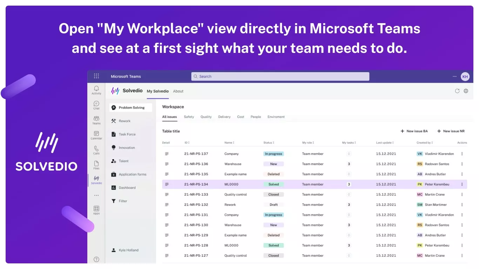Open actions menu for row 21-NR-PS-135
Screen dimensions: 479x269
tap(462, 174)
